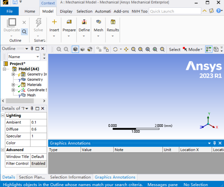Click the Rotate tool icon

point(115,49)
